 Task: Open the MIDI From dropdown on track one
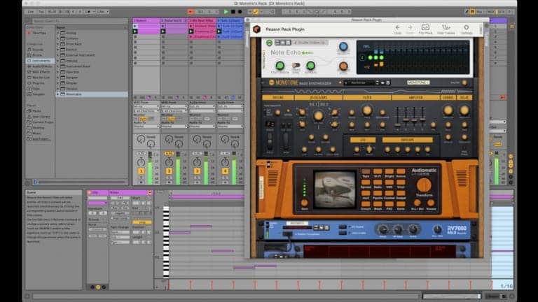click(x=146, y=106)
